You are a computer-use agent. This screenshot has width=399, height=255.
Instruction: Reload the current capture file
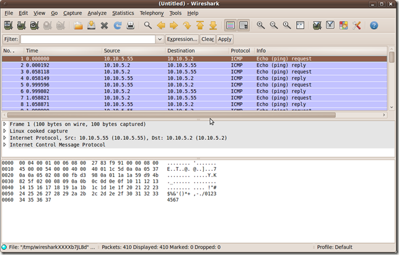[117, 25]
